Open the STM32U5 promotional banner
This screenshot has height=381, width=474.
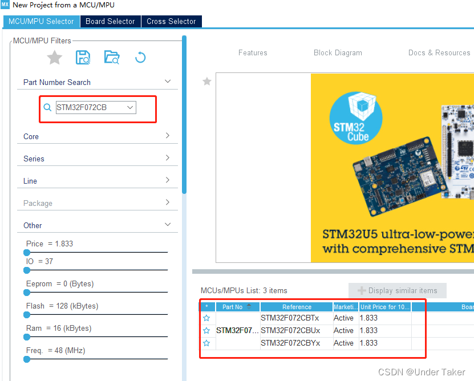point(392,168)
